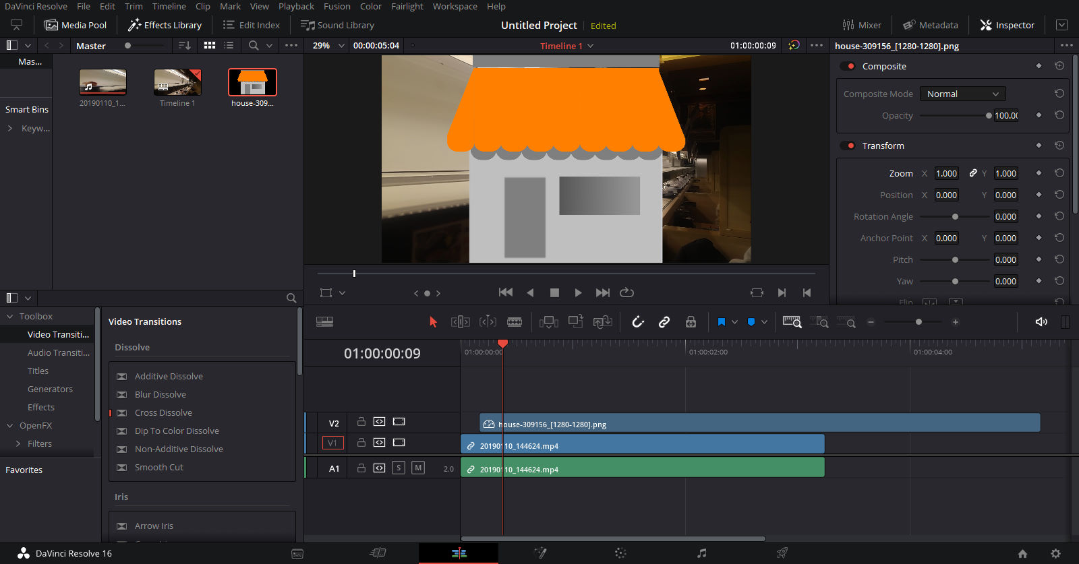Lock the V2 video track
Screen dimensions: 1079x564
click(x=361, y=422)
